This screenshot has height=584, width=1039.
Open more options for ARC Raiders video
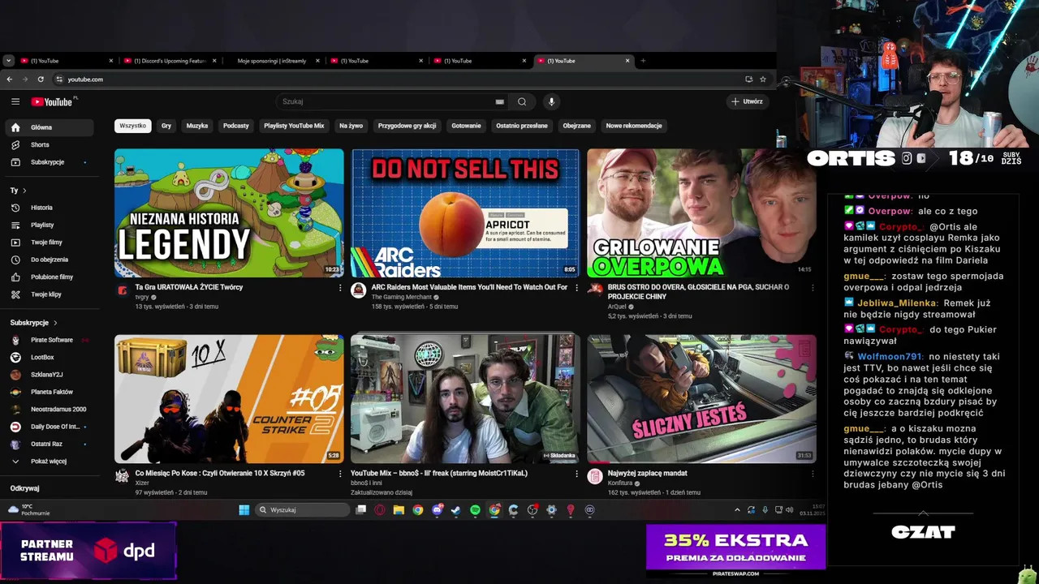coord(576,288)
